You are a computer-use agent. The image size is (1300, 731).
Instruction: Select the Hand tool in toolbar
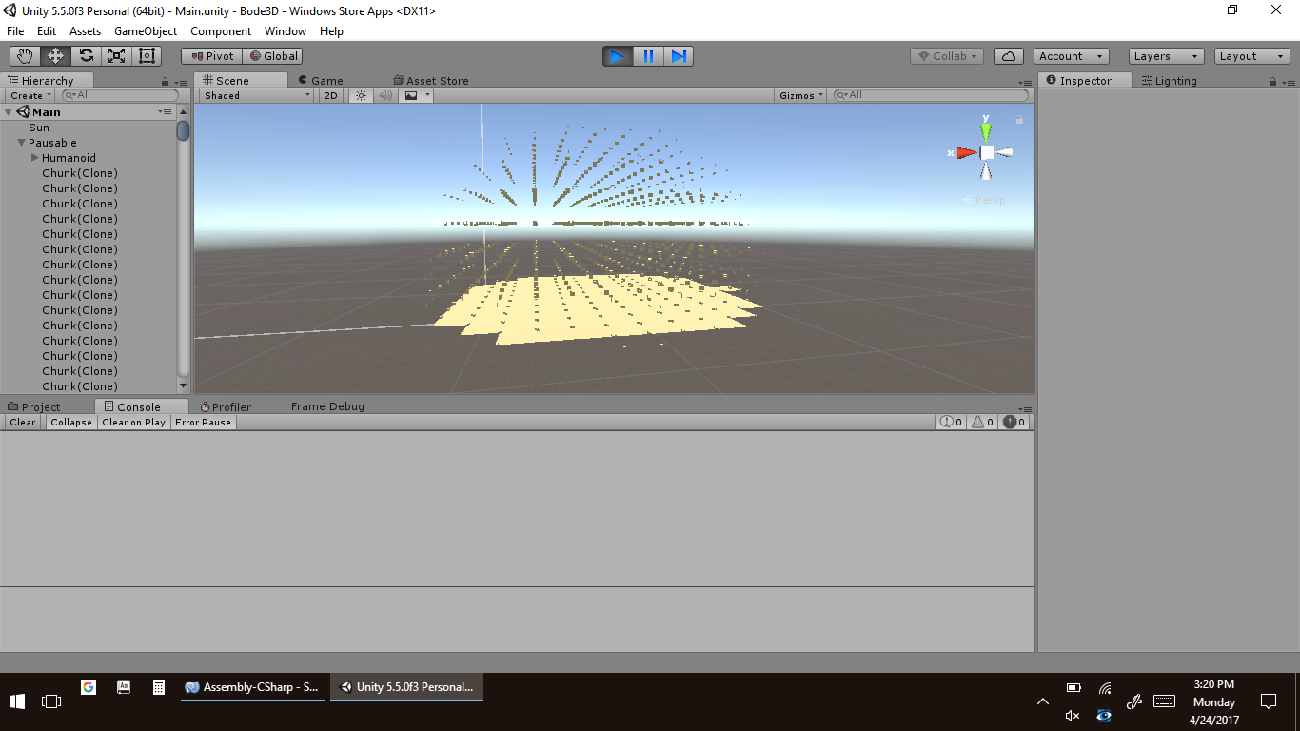click(x=25, y=56)
